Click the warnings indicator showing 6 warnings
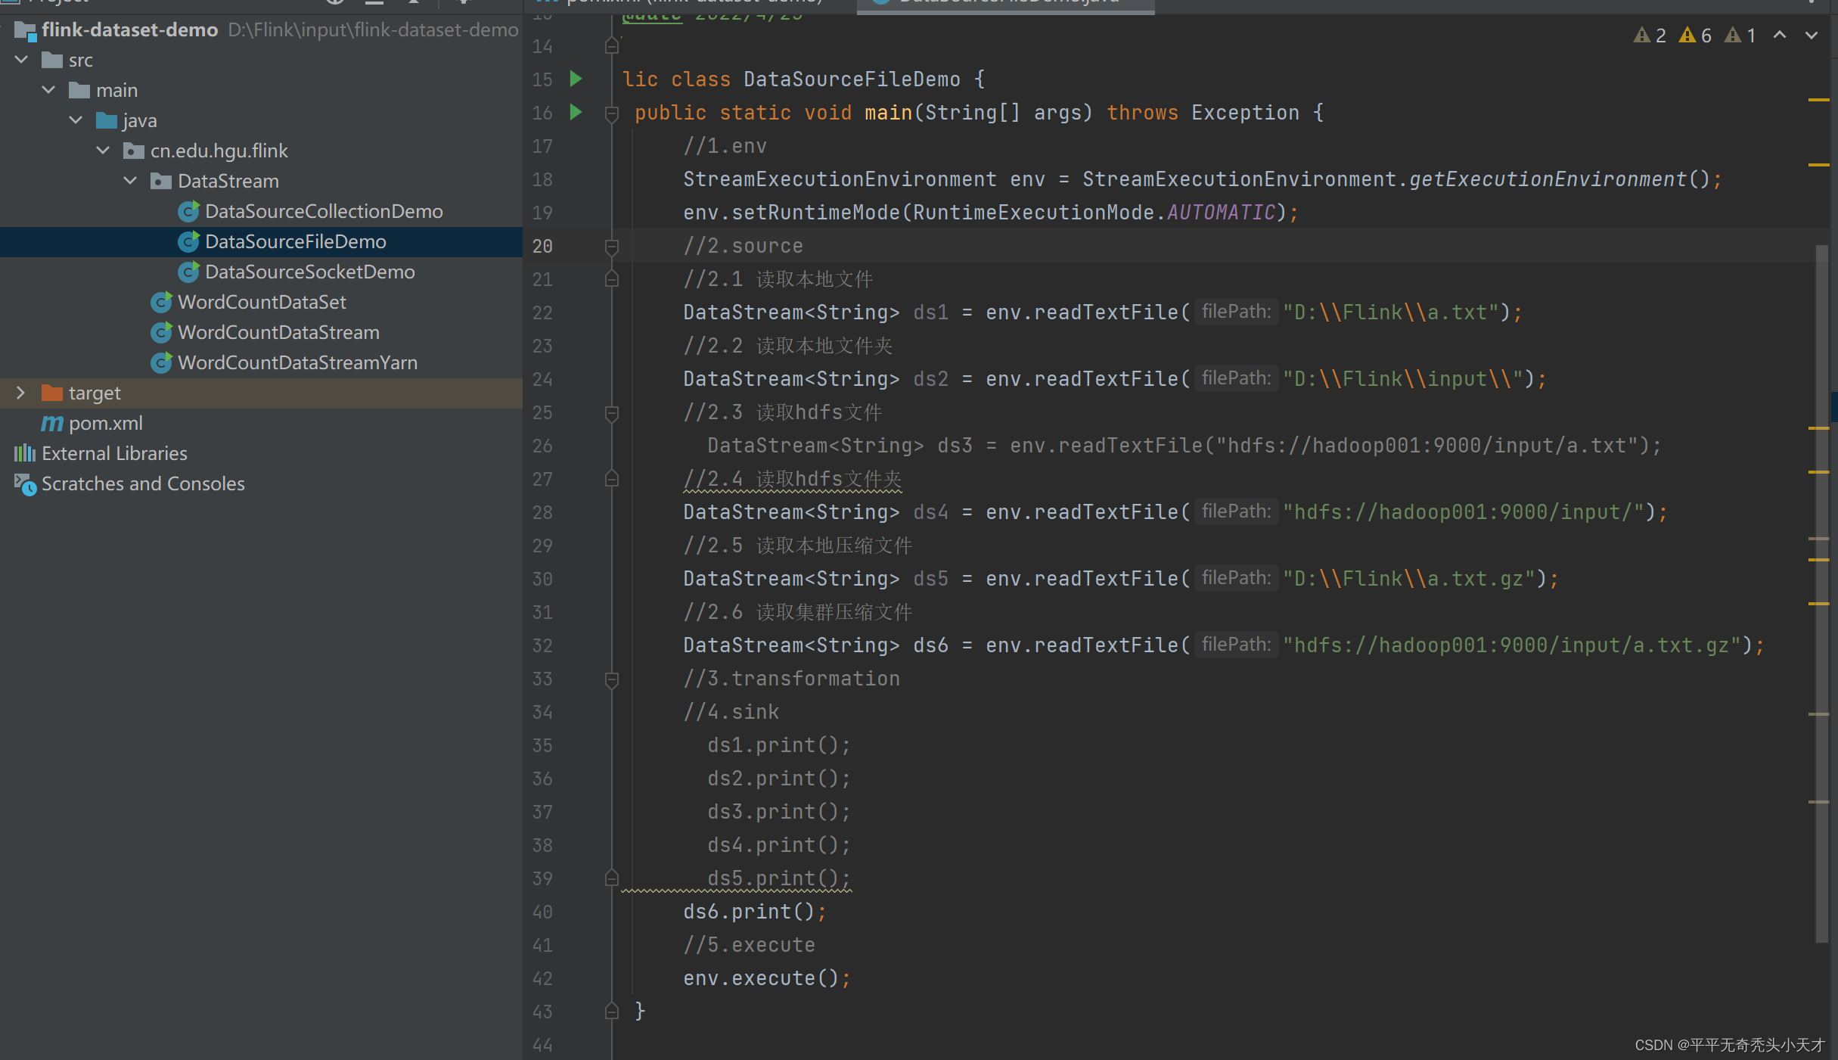 coord(1697,35)
